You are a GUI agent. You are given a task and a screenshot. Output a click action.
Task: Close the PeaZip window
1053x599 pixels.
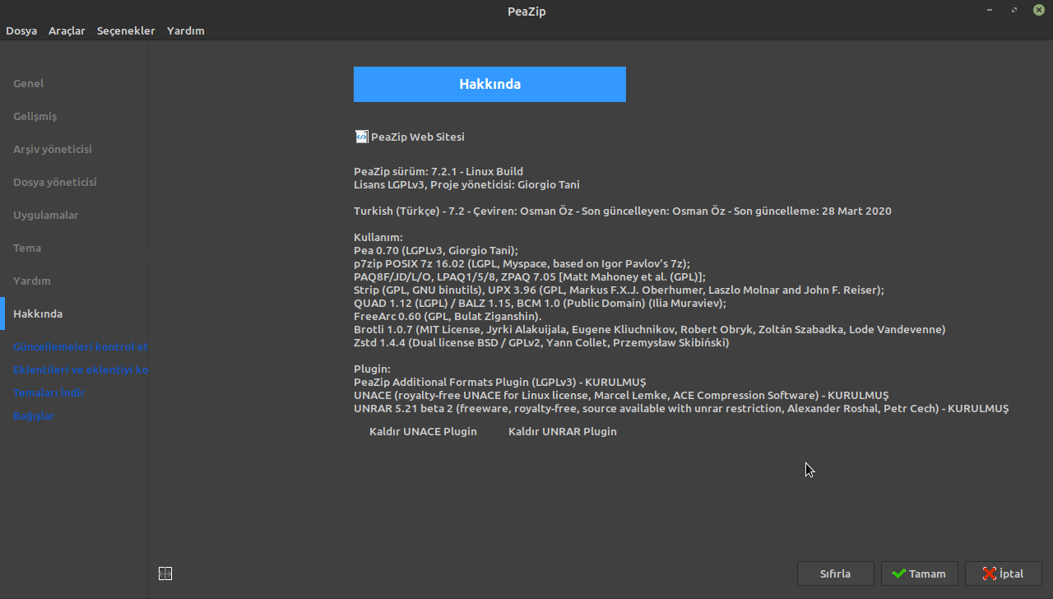pos(1039,11)
